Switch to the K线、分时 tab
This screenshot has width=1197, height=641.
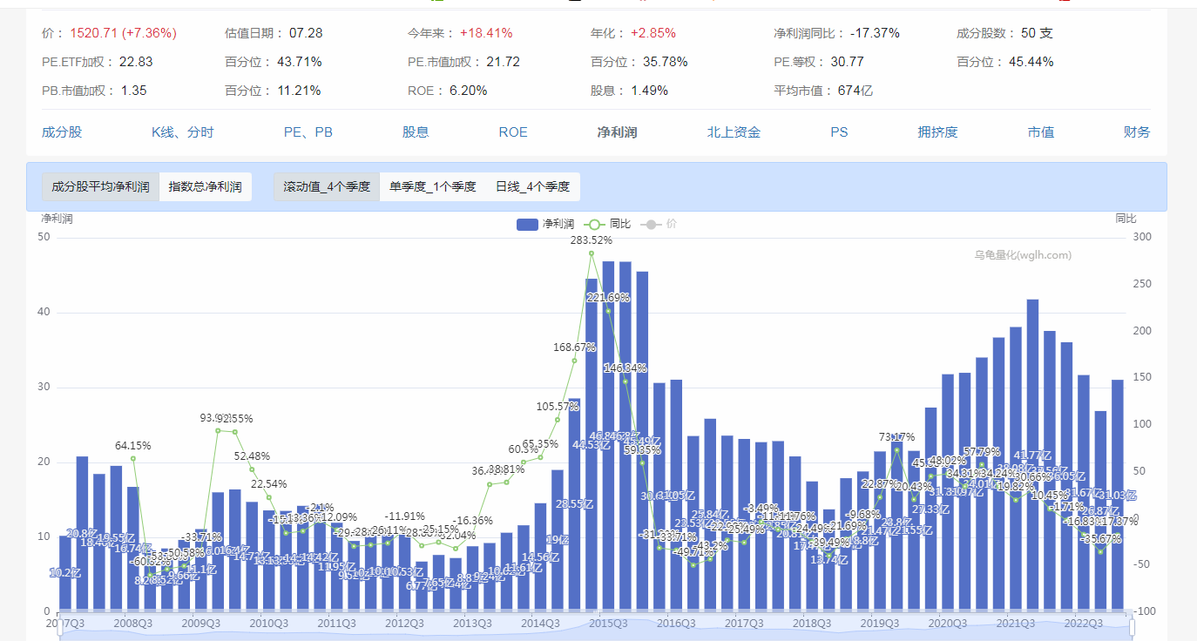[183, 132]
